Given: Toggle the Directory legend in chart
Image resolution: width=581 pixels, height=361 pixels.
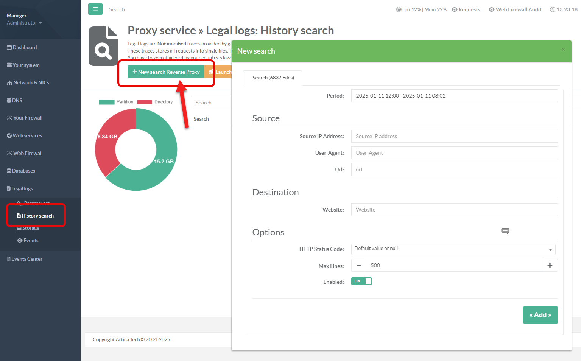Looking at the screenshot, I should pyautogui.click(x=155, y=102).
